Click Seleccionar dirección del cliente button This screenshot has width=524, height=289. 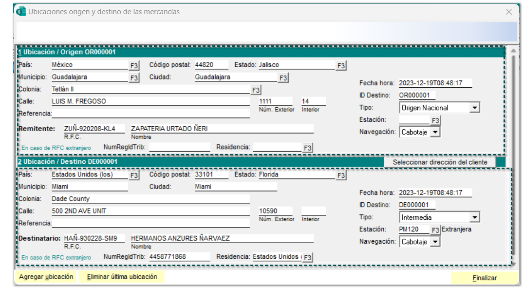pyautogui.click(x=440, y=162)
